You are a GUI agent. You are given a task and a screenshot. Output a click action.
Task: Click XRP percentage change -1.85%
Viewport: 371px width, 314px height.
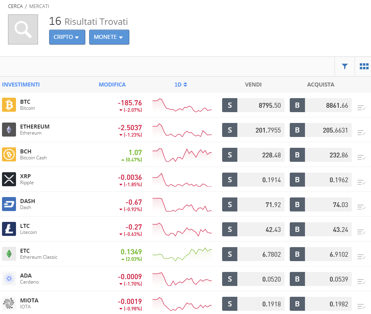click(130, 185)
